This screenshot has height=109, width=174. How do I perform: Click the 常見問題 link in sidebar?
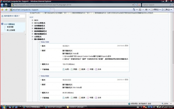pyautogui.click(x=10, y=27)
